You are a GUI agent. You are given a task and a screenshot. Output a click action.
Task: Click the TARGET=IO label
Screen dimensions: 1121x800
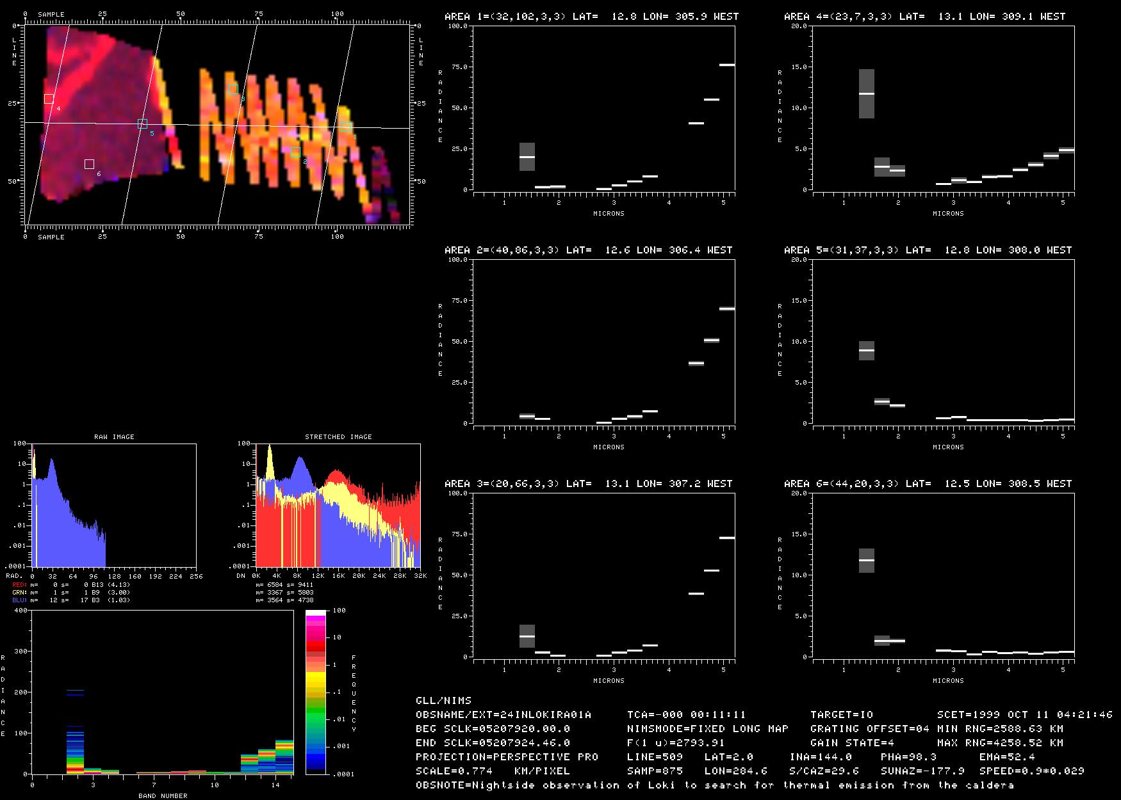click(841, 714)
